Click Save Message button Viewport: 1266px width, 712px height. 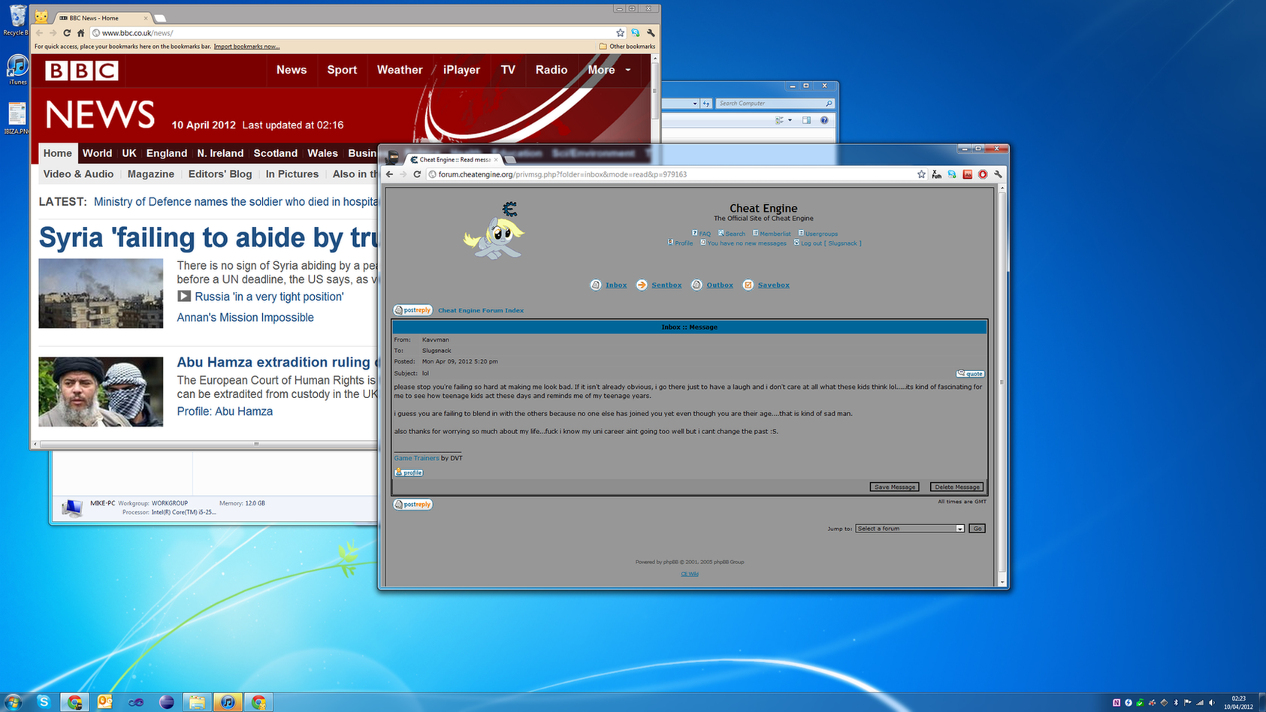894,487
